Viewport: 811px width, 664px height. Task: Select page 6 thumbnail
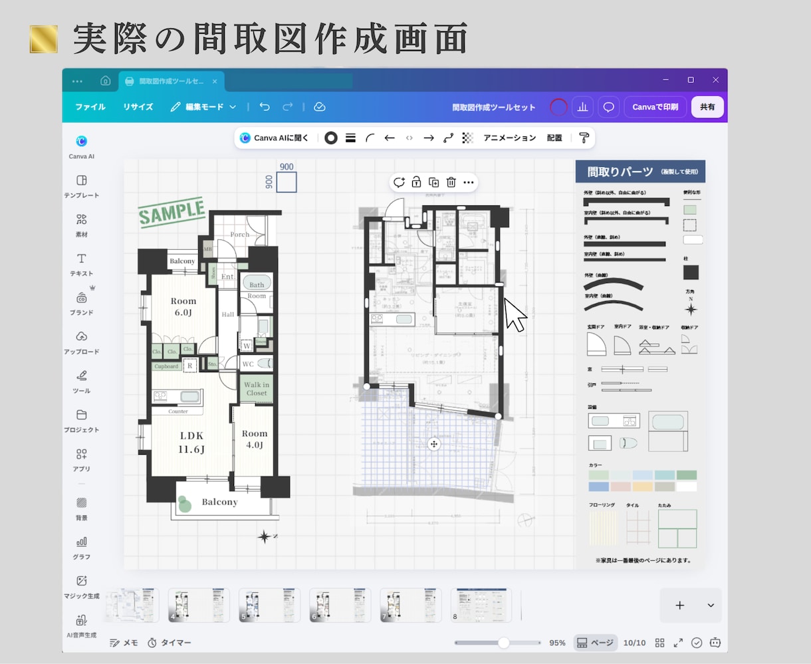coord(340,606)
